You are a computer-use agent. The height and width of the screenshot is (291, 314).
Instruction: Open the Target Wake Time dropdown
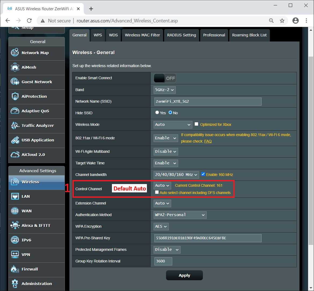coord(166,163)
